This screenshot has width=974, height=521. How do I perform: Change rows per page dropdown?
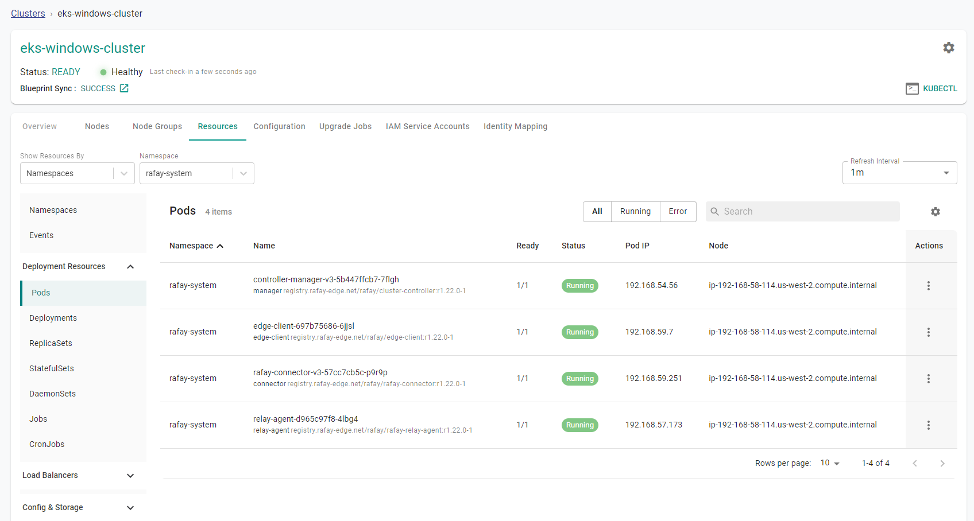[x=830, y=463]
